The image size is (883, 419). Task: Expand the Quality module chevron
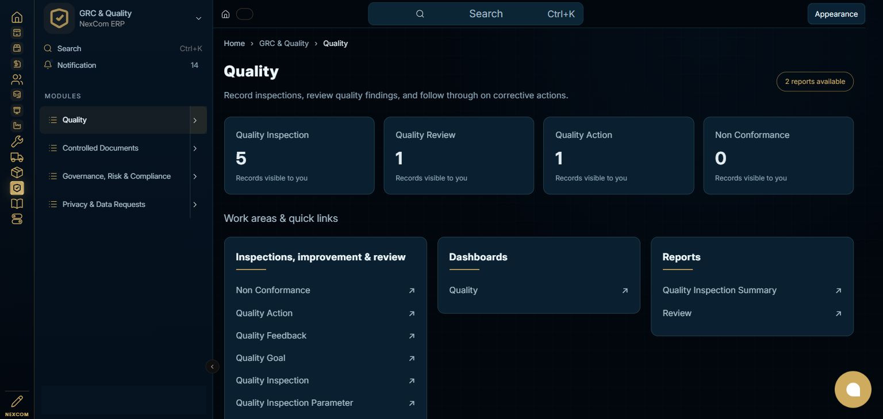(195, 121)
